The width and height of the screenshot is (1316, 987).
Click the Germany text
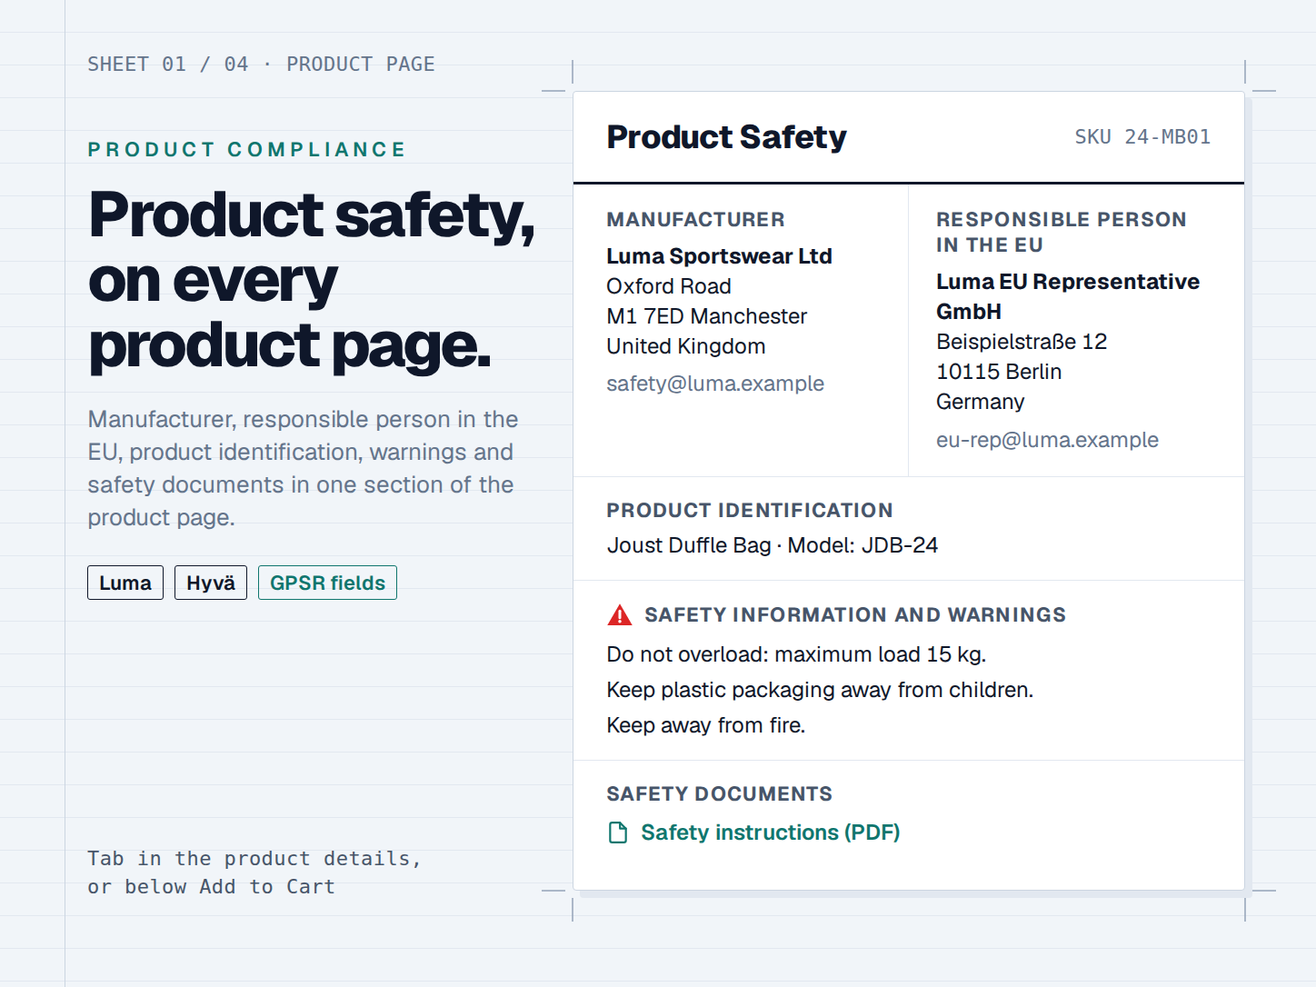tap(981, 402)
